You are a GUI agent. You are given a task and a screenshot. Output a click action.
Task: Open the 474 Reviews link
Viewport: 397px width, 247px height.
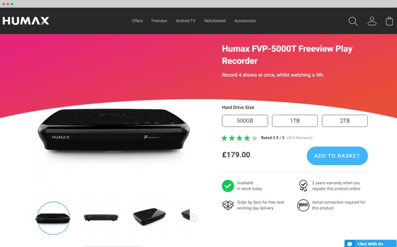300,138
